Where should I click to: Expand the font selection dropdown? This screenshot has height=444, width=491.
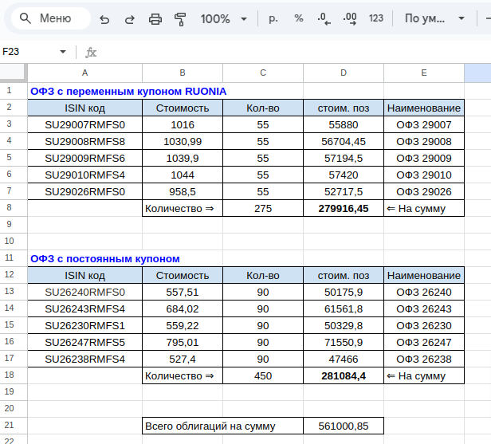pyautogui.click(x=434, y=18)
